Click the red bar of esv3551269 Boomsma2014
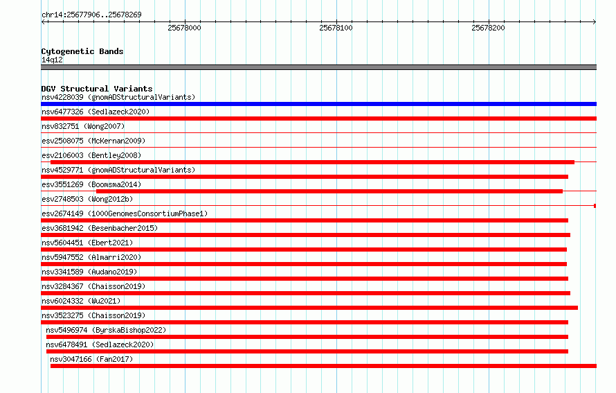Image resolution: width=616 pixels, height=393 pixels. [x=329, y=191]
